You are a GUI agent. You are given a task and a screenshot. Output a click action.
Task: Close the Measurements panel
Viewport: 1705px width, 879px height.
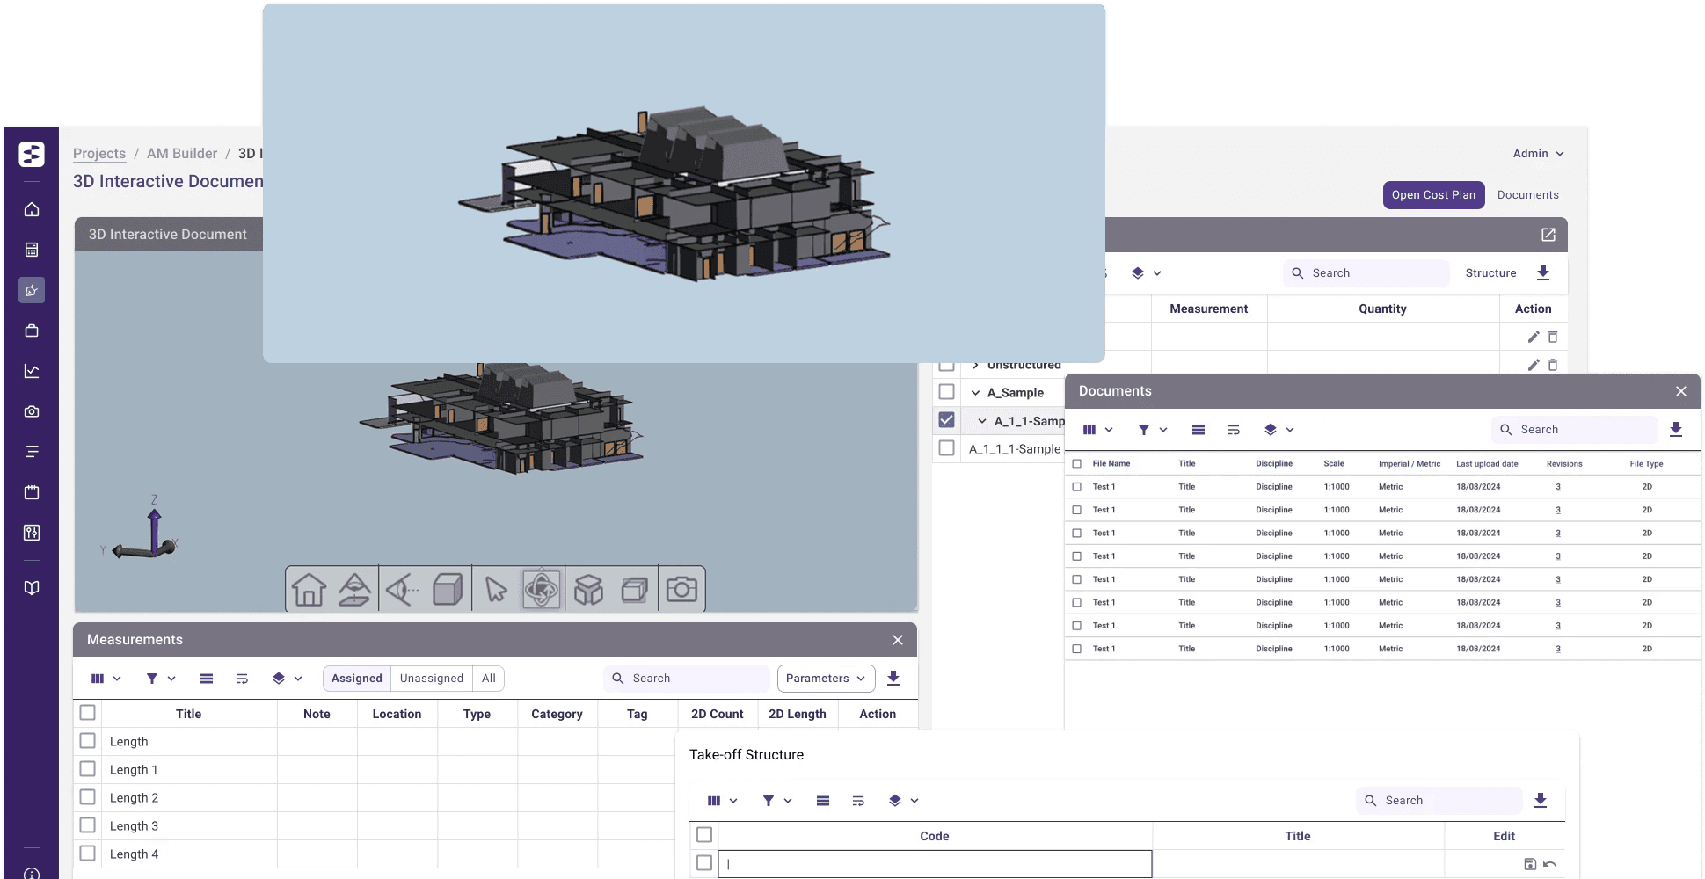(898, 640)
